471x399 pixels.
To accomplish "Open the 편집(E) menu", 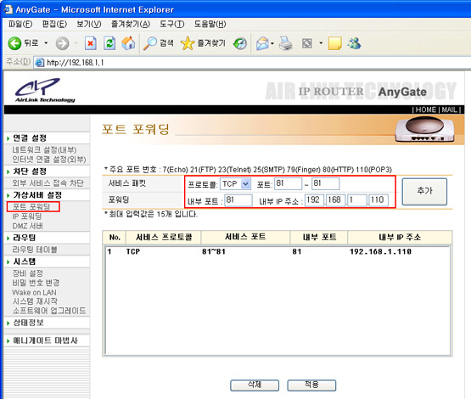I will [54, 24].
